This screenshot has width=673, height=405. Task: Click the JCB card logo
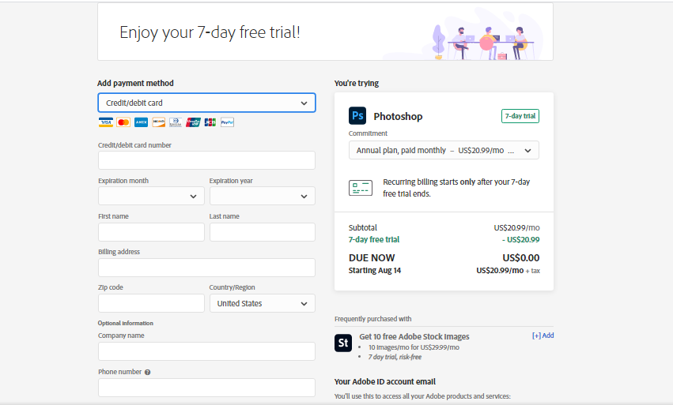(x=210, y=122)
